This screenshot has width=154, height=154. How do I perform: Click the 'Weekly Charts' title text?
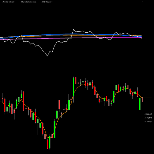click(8, 2)
